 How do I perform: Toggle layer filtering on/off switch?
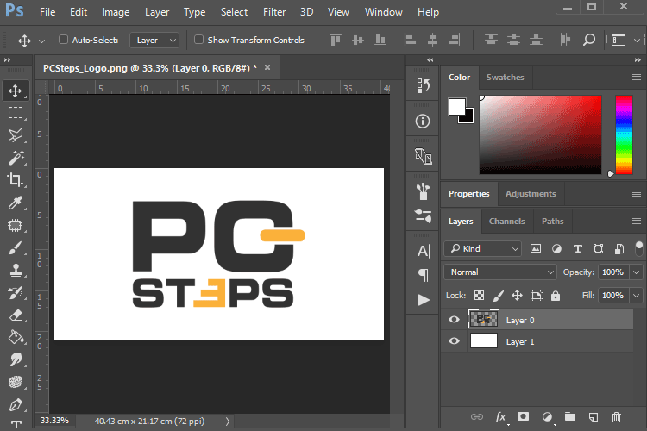[638, 248]
